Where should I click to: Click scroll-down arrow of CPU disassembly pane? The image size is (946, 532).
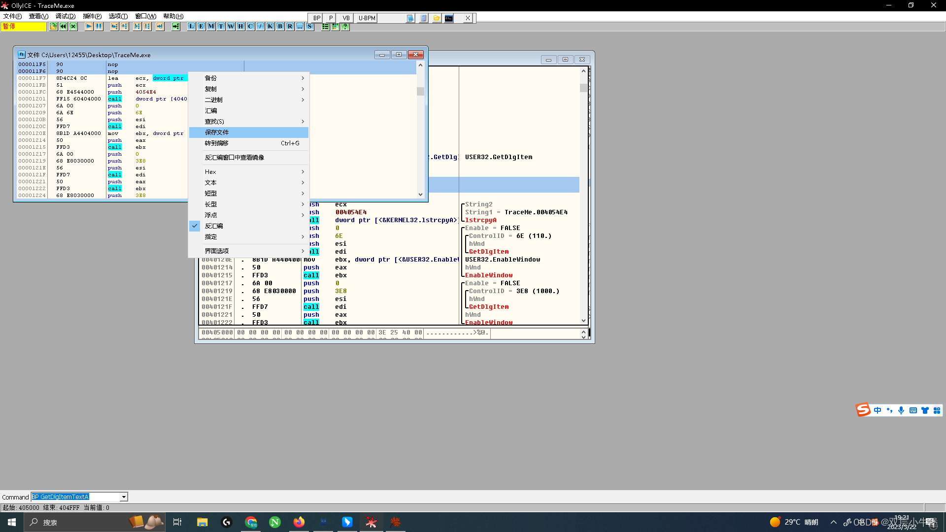(x=583, y=321)
